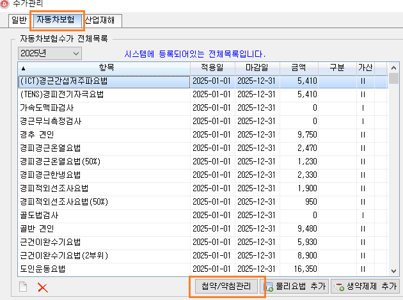Click the app icon in the title bar
This screenshot has height=300, width=403.
click(x=5, y=4)
